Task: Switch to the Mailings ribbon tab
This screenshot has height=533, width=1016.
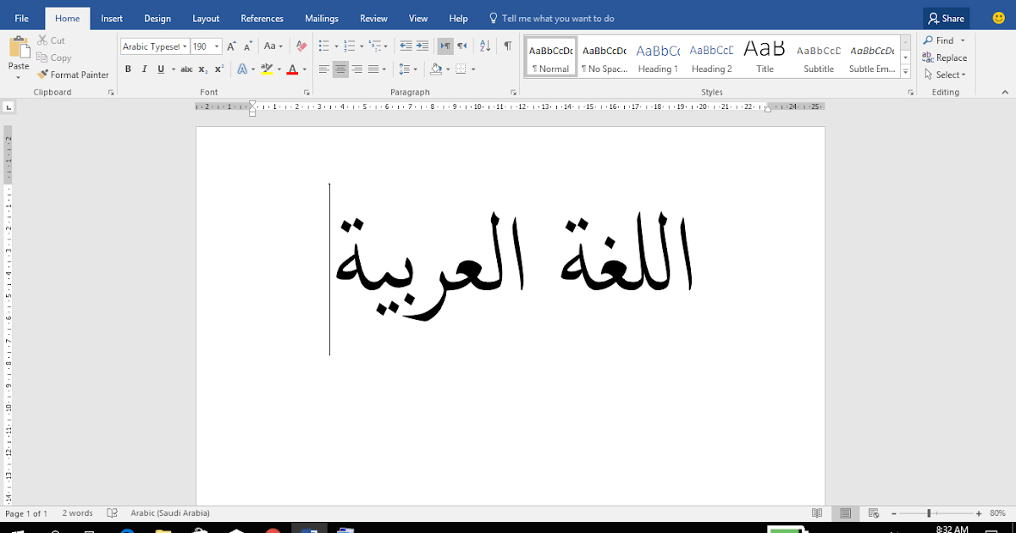Action: tap(321, 18)
